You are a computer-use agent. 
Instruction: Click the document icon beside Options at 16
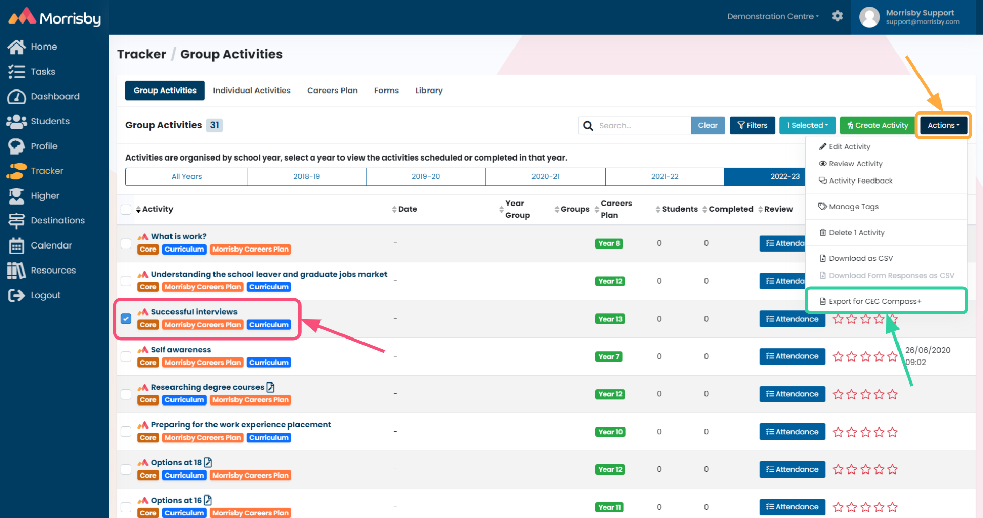point(208,500)
